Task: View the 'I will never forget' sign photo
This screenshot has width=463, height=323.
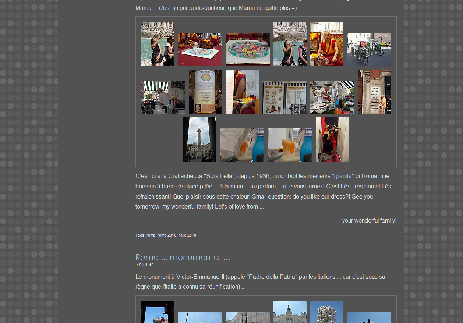Action: [x=374, y=92]
